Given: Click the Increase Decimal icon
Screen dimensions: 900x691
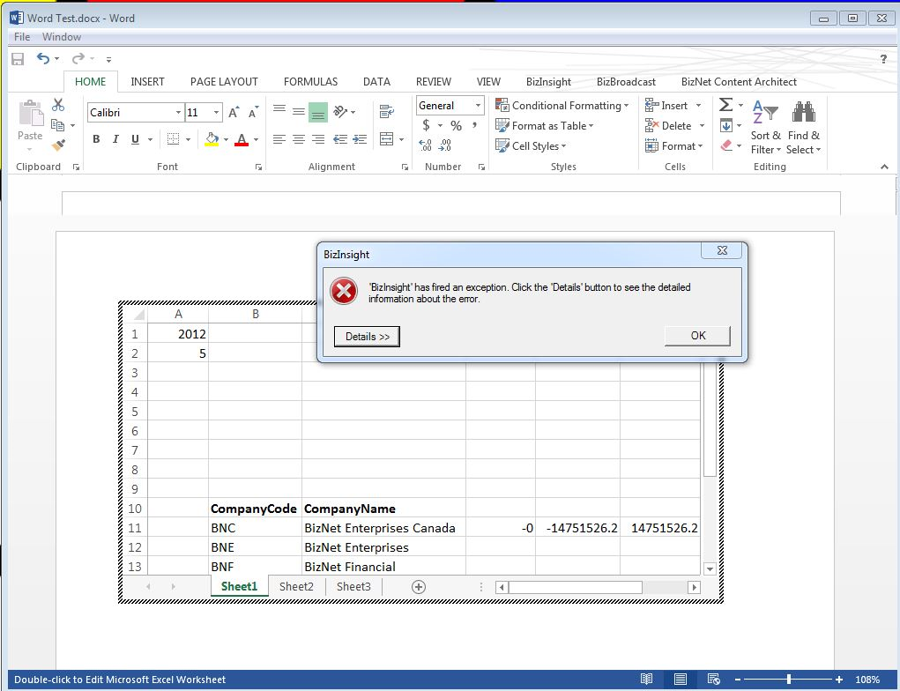Looking at the screenshot, I should tap(426, 145).
